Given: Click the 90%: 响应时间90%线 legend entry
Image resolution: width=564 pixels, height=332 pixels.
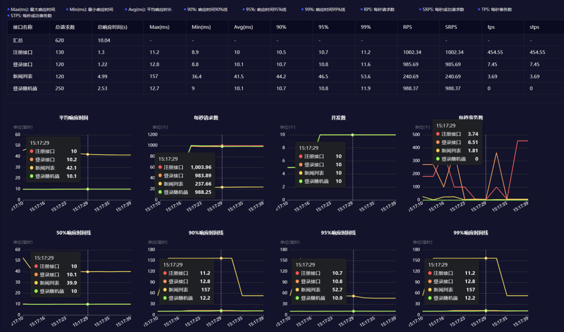Looking at the screenshot, I should pos(205,9).
